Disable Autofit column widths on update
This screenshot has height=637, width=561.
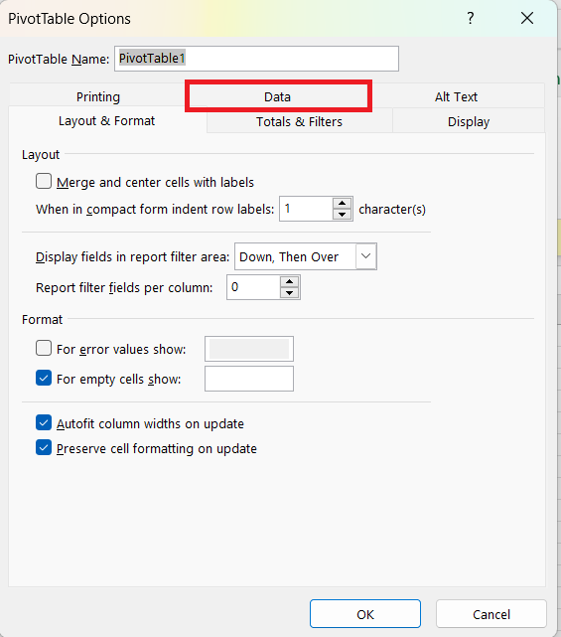pyautogui.click(x=44, y=422)
